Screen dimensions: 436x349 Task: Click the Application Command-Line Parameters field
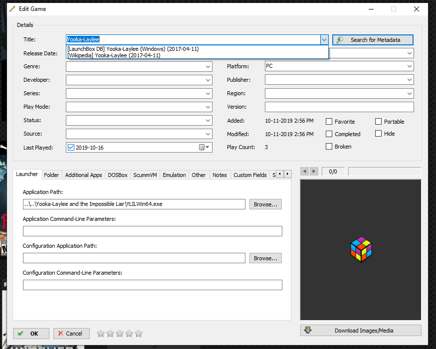coord(152,231)
